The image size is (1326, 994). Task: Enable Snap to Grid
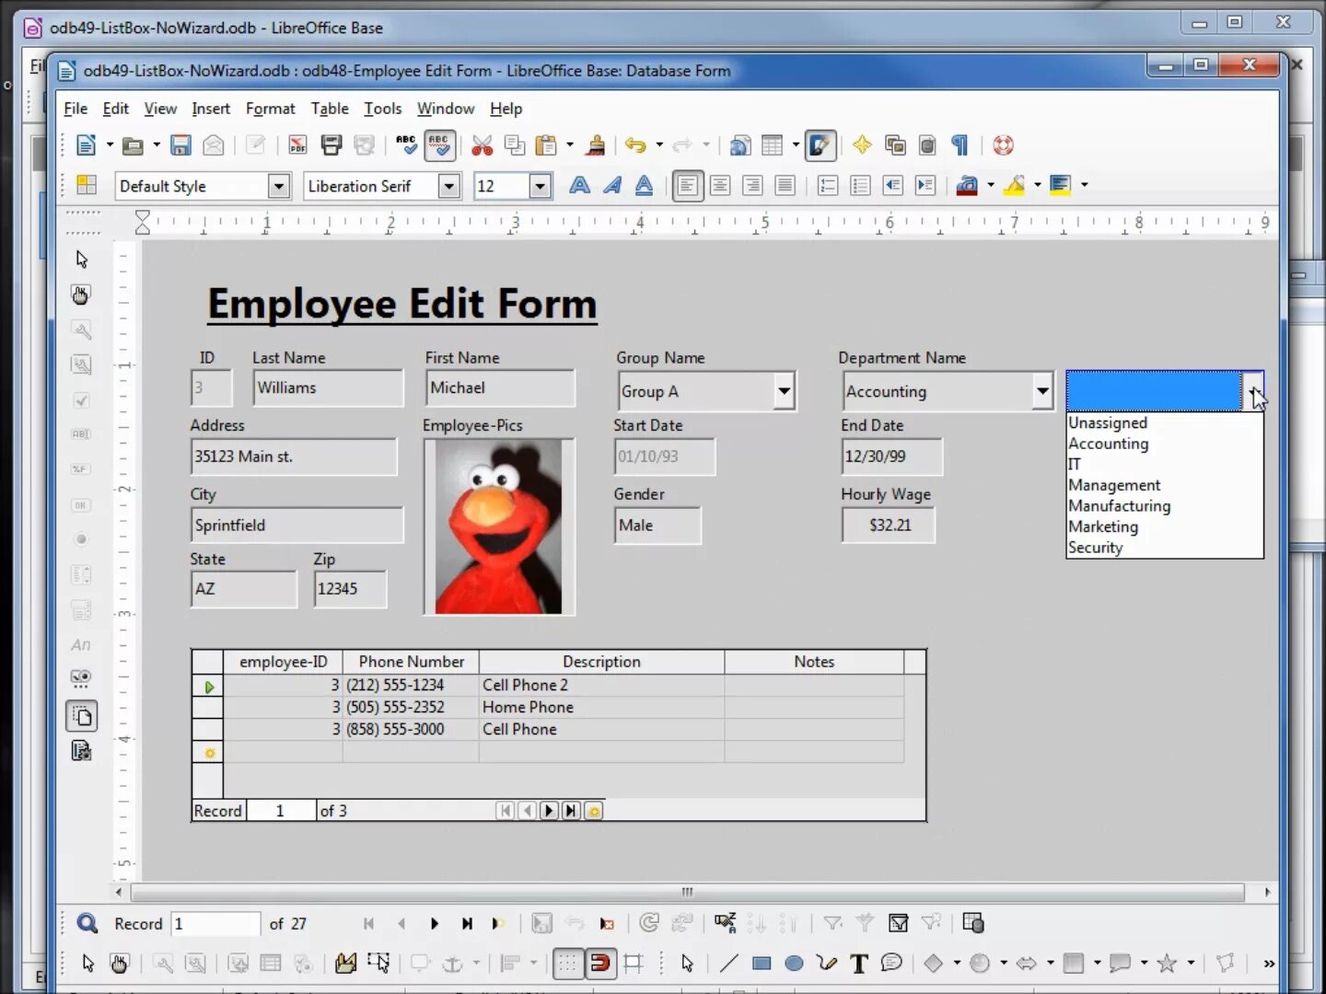tap(599, 964)
